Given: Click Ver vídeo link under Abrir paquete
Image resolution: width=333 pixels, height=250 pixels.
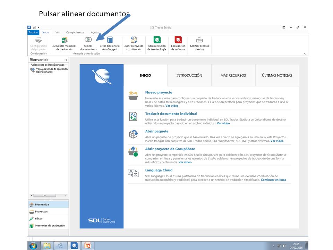Looking at the screenshot, I should click(277, 141).
